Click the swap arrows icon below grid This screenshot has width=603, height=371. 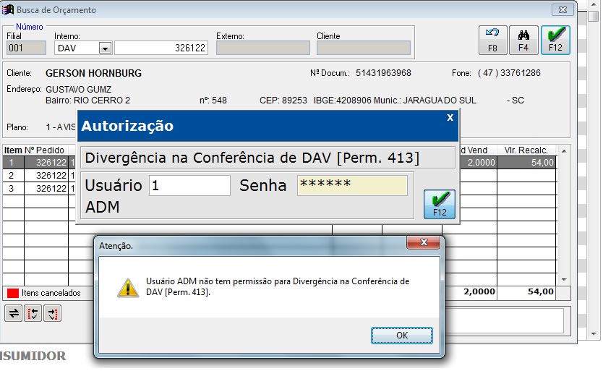pyautogui.click(x=14, y=313)
